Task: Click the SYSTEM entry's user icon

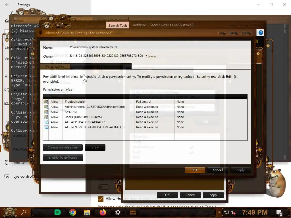Action: tap(46, 112)
